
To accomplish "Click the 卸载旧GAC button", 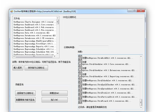I will coord(55,93).
